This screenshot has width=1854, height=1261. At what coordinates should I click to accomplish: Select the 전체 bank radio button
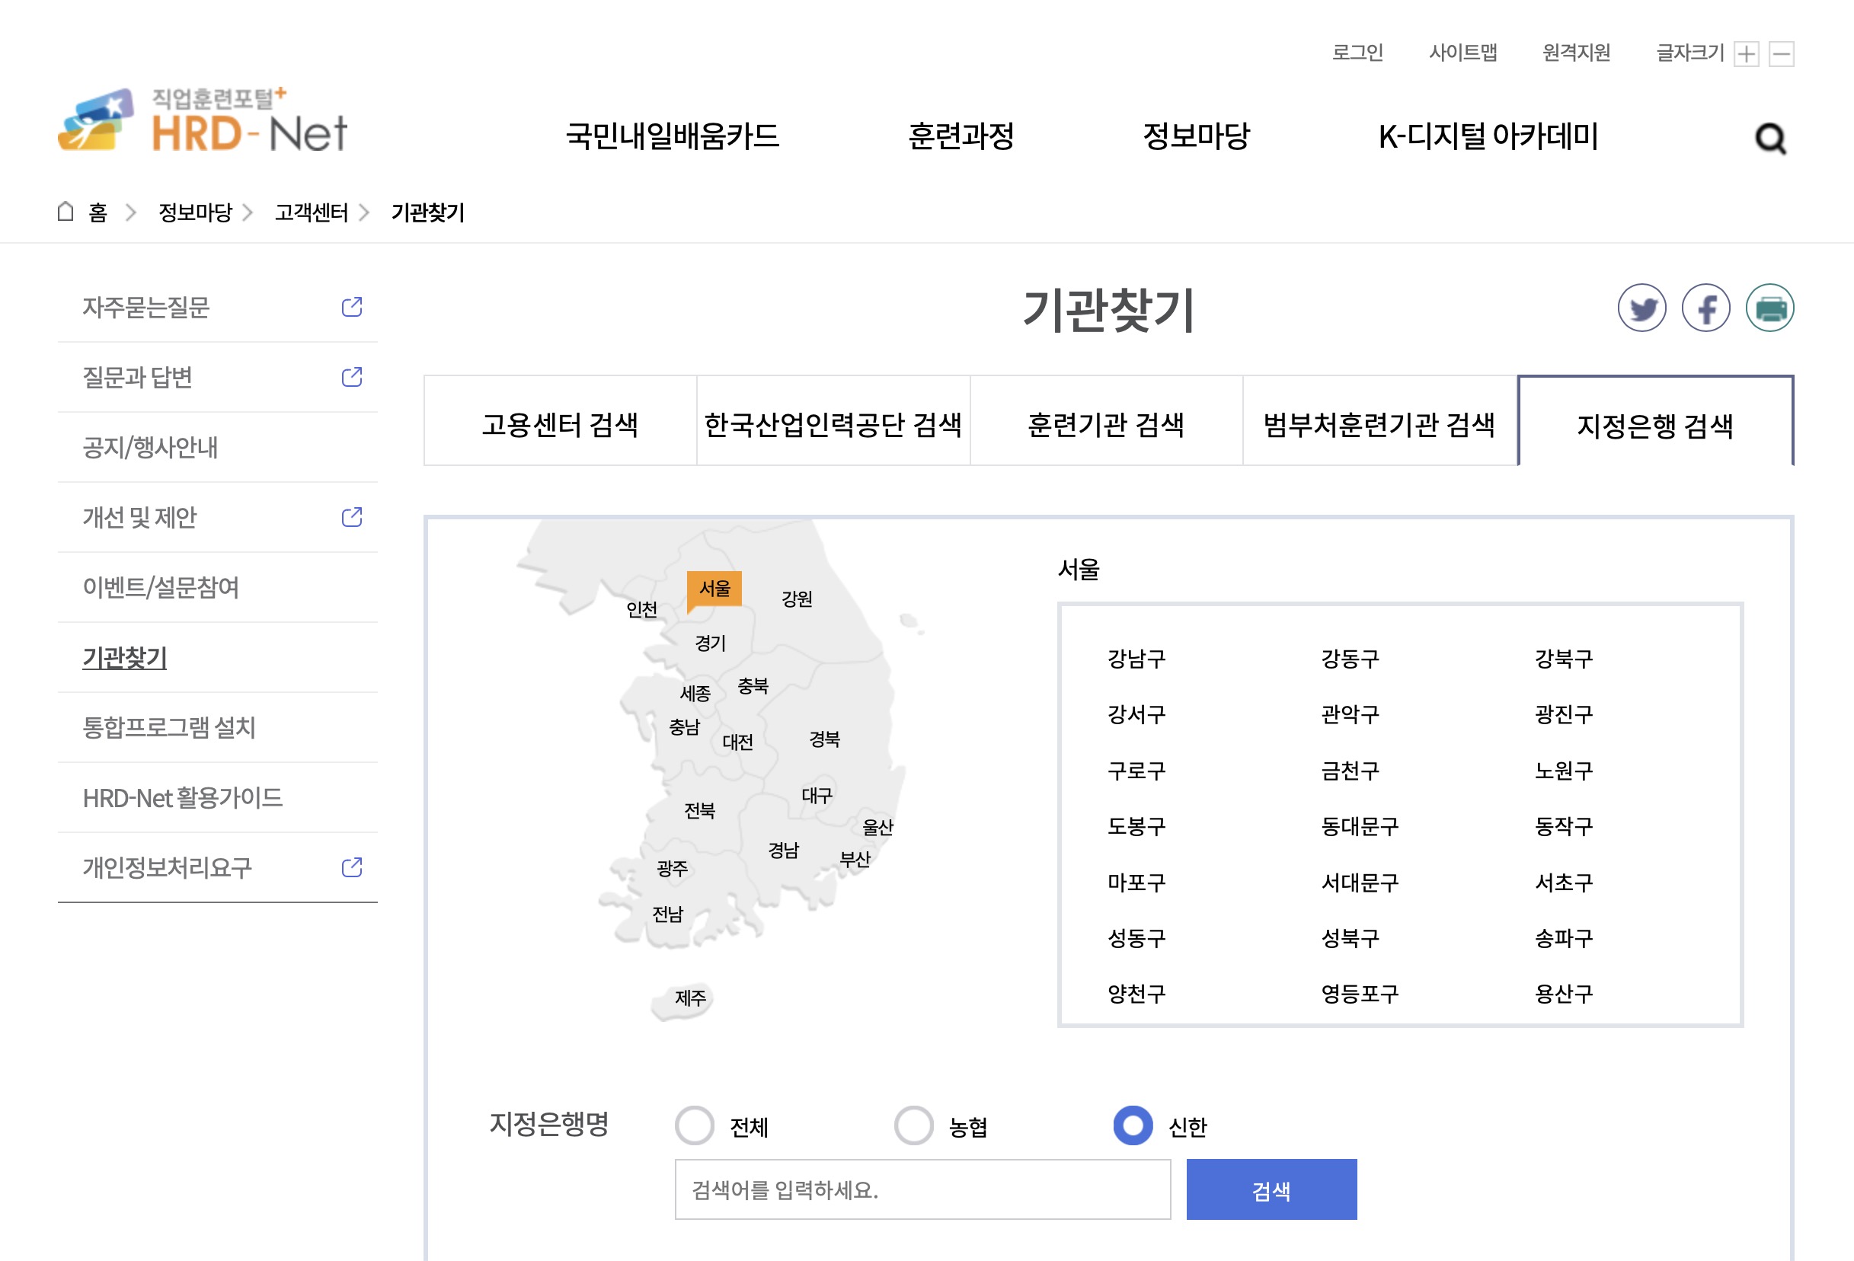(x=695, y=1126)
